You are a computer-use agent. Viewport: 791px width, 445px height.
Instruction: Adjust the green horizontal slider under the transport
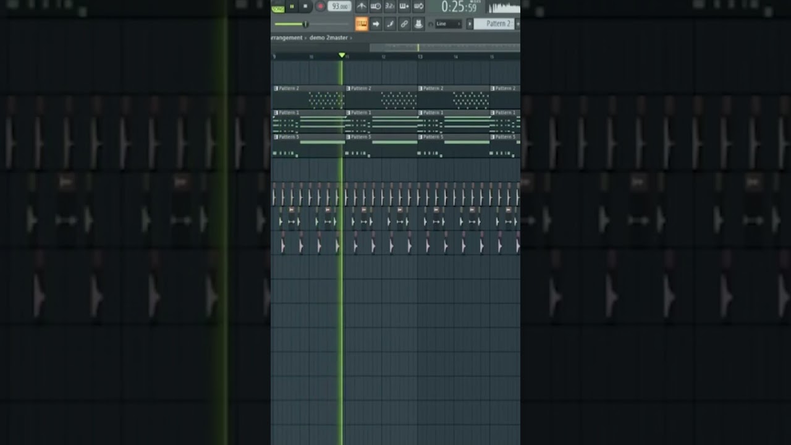point(311,24)
